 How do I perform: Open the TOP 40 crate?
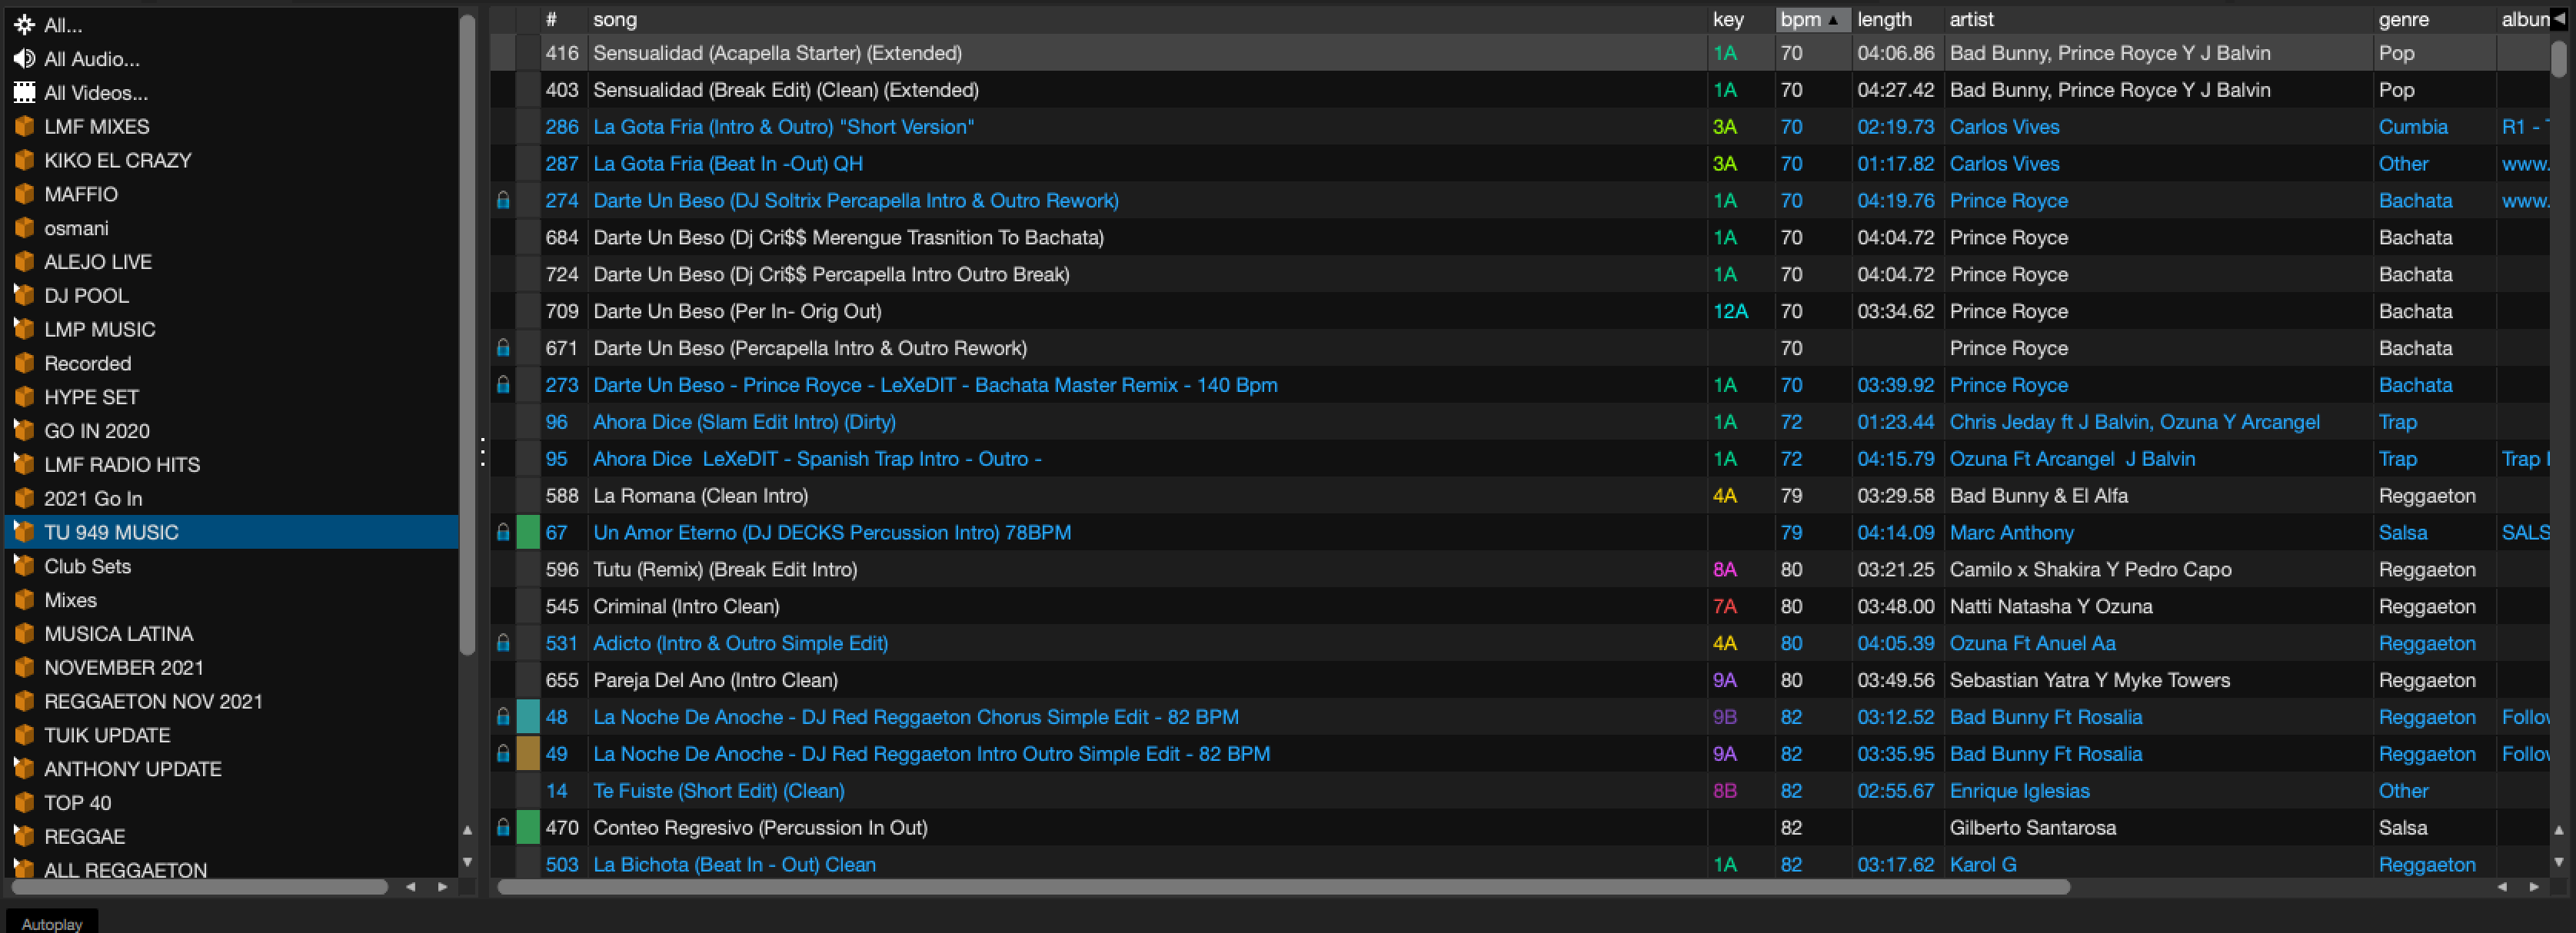tap(77, 802)
